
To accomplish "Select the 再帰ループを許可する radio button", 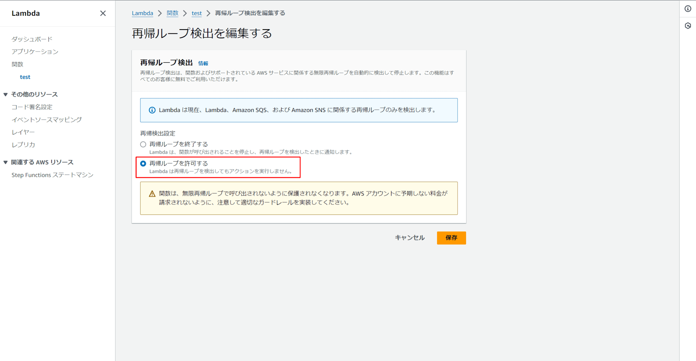I will click(143, 163).
